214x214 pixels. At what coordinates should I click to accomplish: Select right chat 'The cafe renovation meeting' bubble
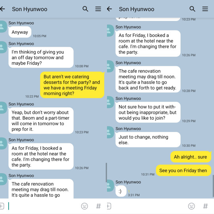[148, 79]
